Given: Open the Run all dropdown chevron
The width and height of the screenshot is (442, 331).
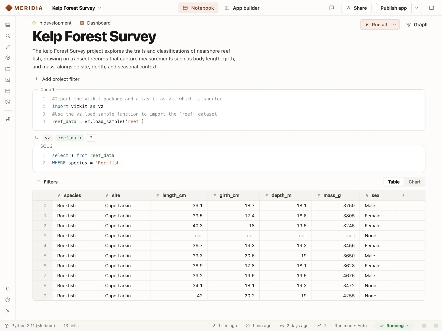Looking at the screenshot, I should coord(395,25).
